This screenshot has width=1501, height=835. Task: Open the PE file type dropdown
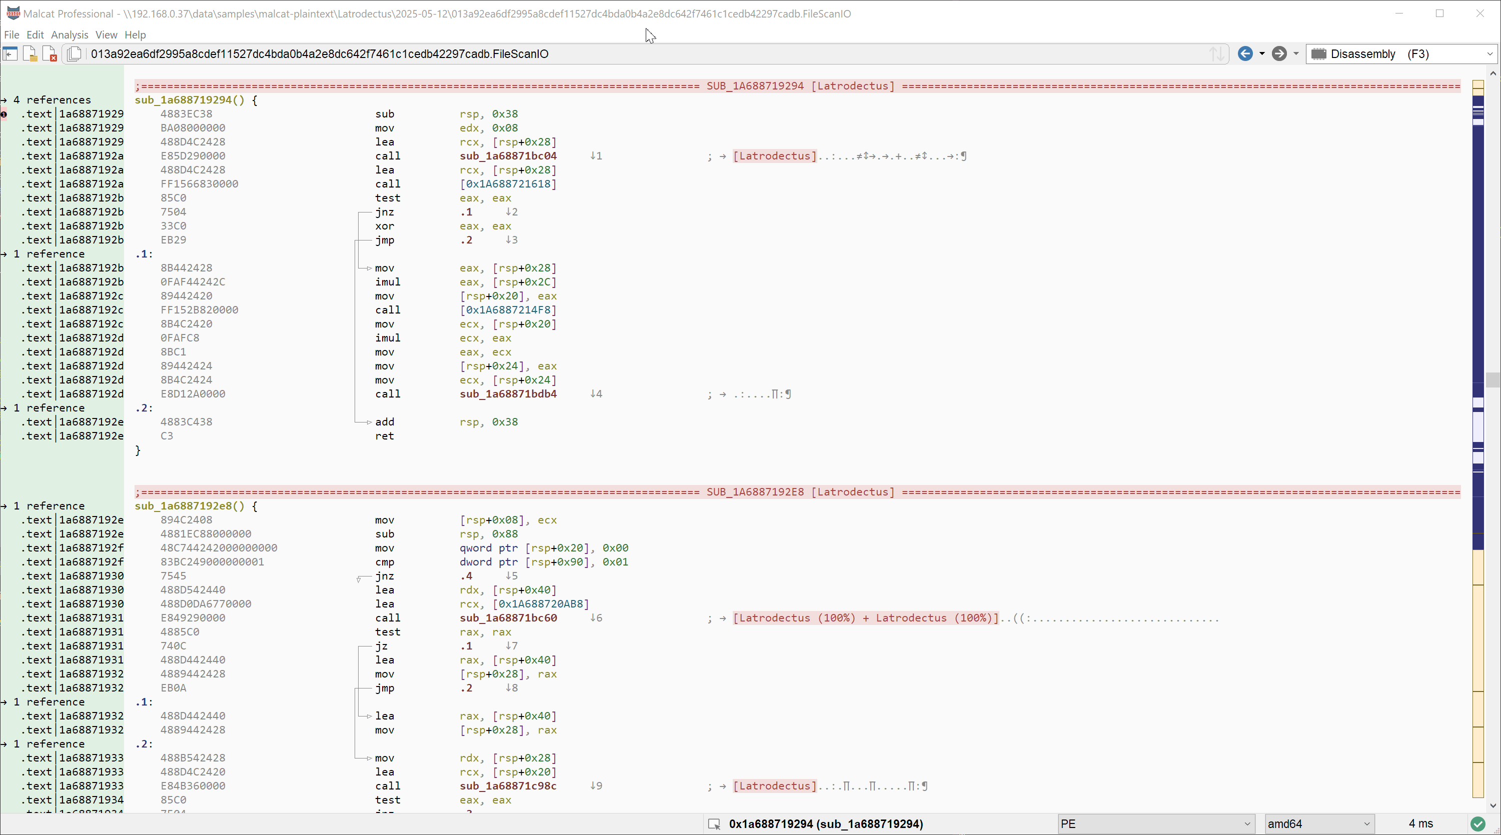point(1247,823)
